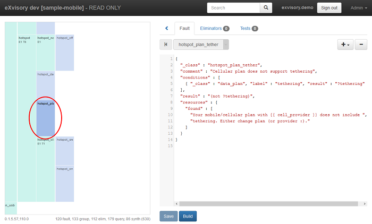Click editor horizontal scrollbar left arrow
The height and width of the screenshot is (224, 372).
point(176,204)
